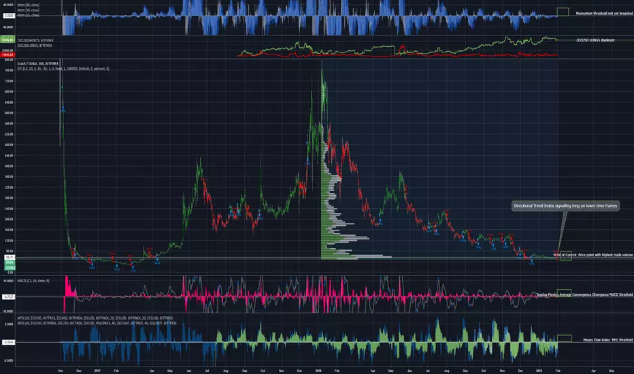Click the 480.00 price axis label
Image resolution: width=634 pixels, height=374 pixels.
10,145
